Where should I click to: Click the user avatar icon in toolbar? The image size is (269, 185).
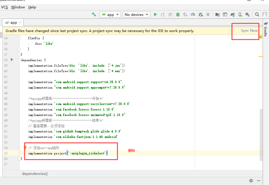point(265,14)
